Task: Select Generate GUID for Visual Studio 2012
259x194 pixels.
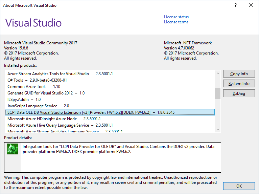Action: click(x=110, y=93)
